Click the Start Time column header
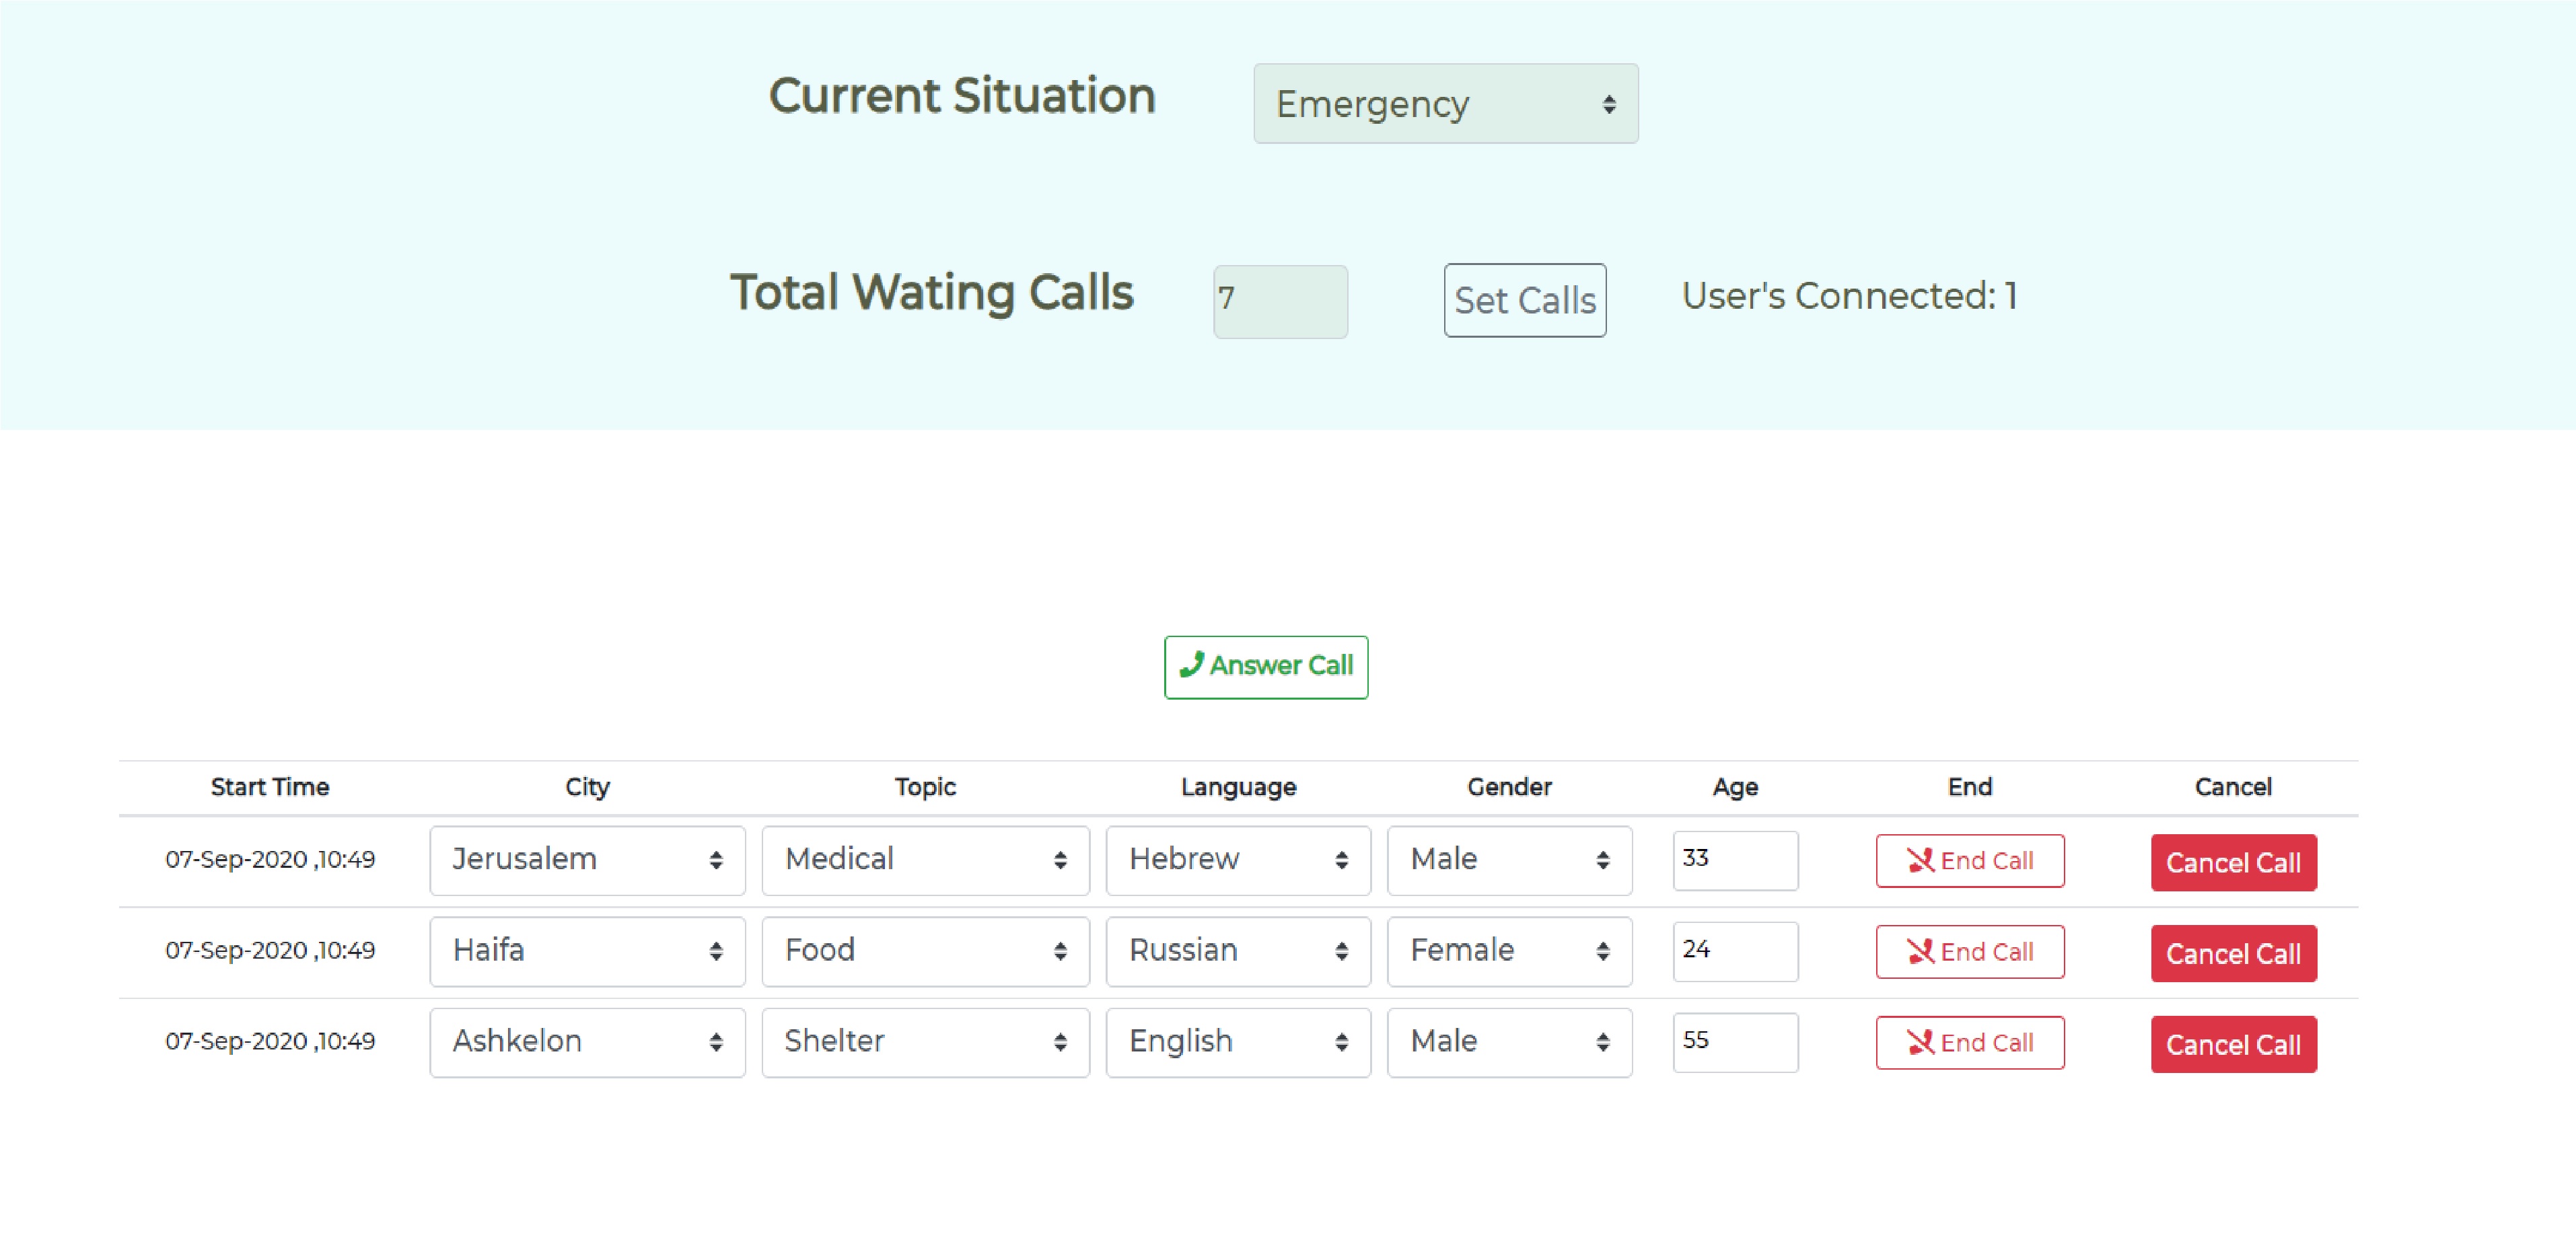Viewport: 2576px width, 1258px height. coord(270,787)
